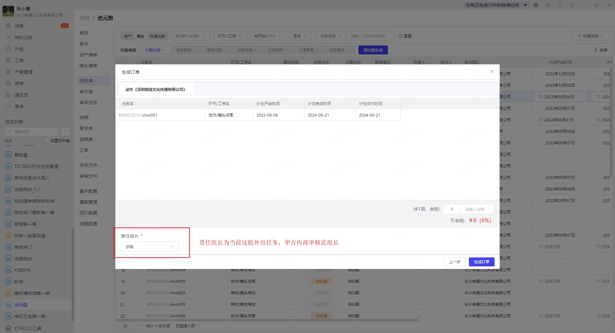This screenshot has width=615, height=333.
Task: Click the 外包 outsourcing icon
Action: 8,49
